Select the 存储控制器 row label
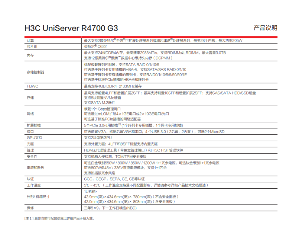The width and height of the screenshot is (302, 227). click(35, 72)
